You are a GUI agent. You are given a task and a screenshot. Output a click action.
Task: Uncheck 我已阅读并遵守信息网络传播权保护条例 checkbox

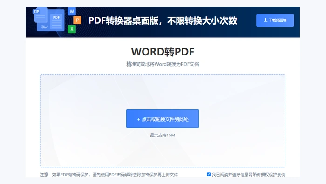click(x=209, y=174)
